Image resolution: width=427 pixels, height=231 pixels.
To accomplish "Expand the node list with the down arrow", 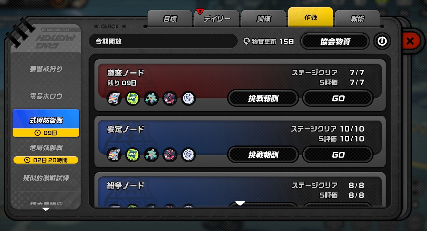I will [240, 203].
